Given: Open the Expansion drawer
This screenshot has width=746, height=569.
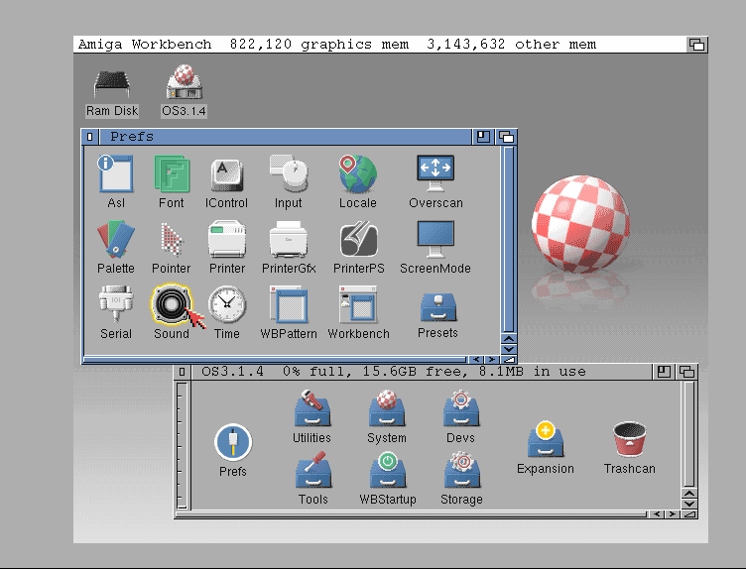Looking at the screenshot, I should (545, 442).
